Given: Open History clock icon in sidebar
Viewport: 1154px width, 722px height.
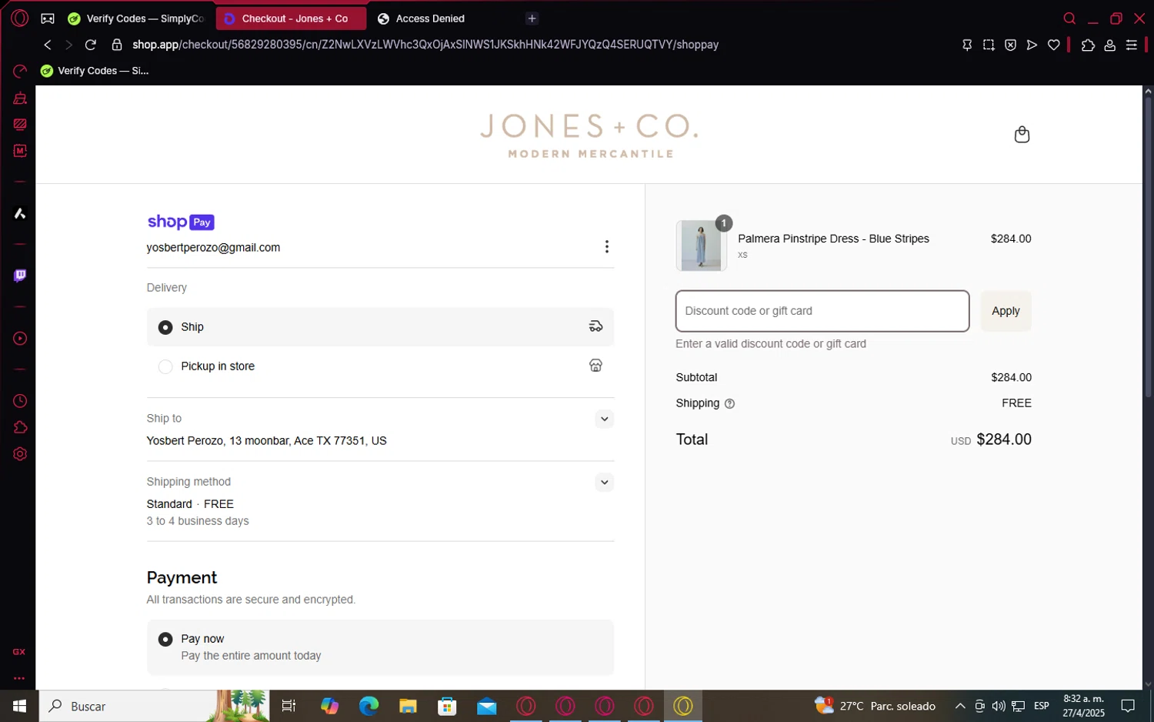Looking at the screenshot, I should (20, 401).
